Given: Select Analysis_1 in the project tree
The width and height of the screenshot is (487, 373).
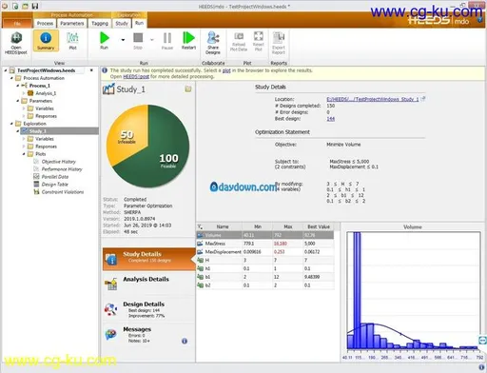Looking at the screenshot, I should [x=46, y=93].
